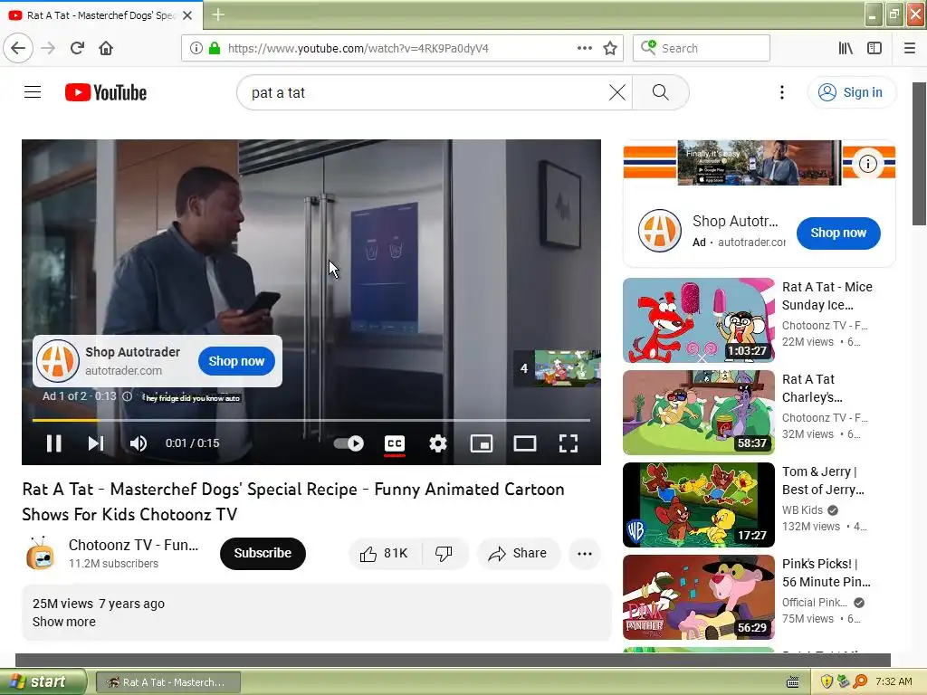Seek on the video progress bar

coord(311,420)
